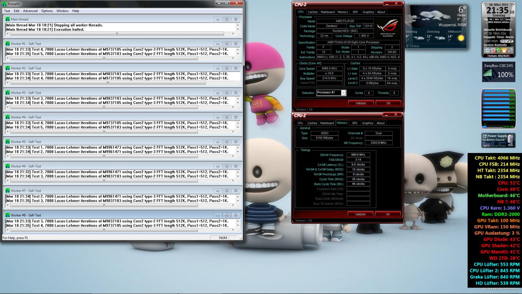The width and height of the screenshot is (522, 294).
Task: Click the Core Speed 4066.0 MHz value
Action: pyautogui.click(x=329, y=68)
